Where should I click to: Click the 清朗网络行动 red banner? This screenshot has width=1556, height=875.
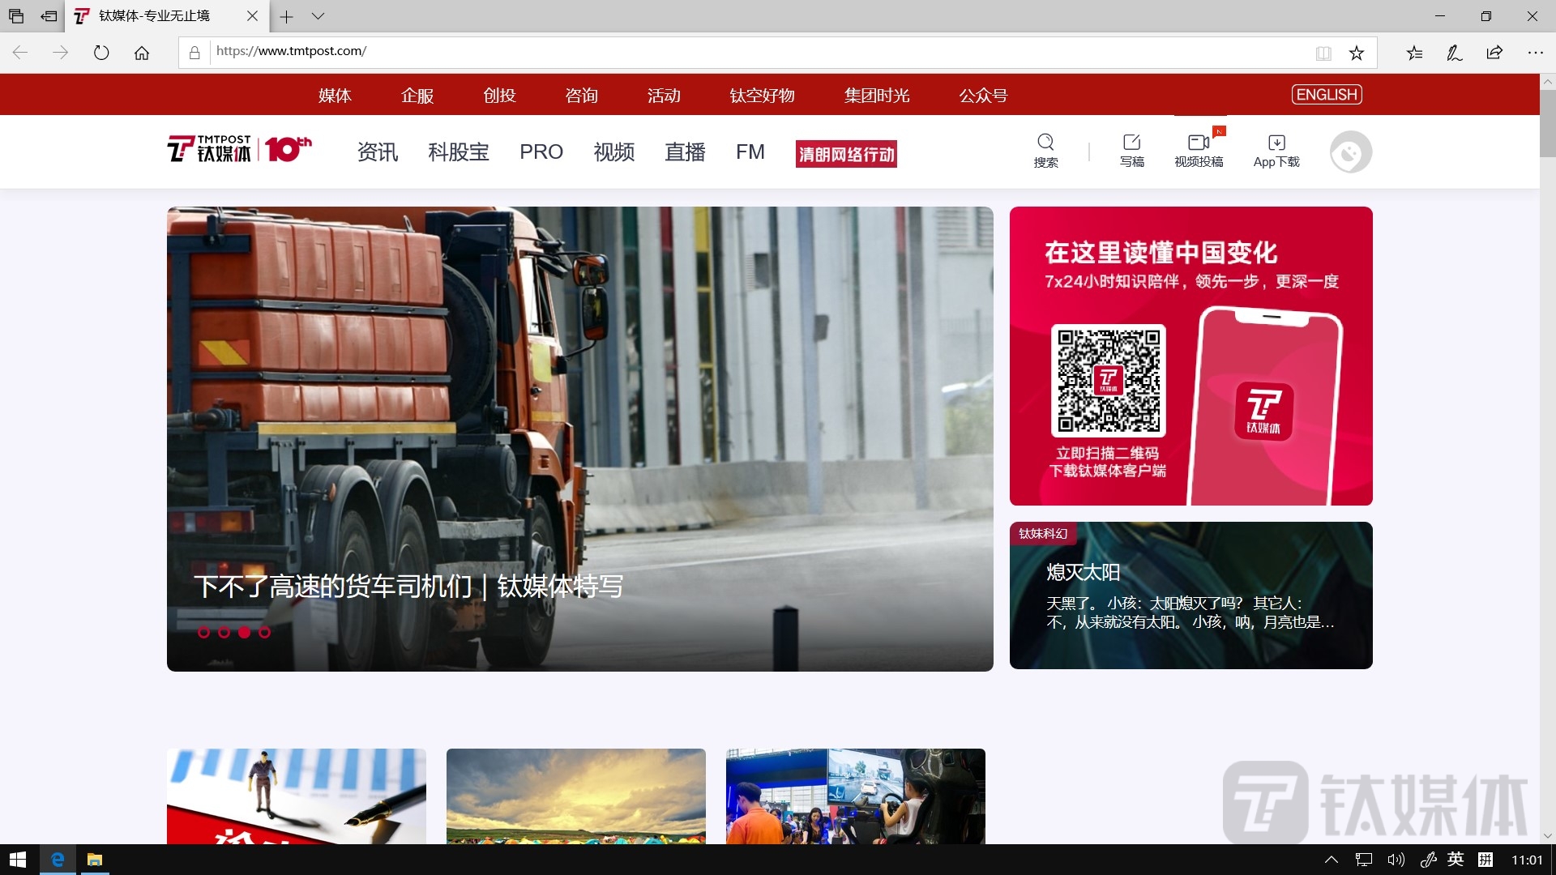846,154
